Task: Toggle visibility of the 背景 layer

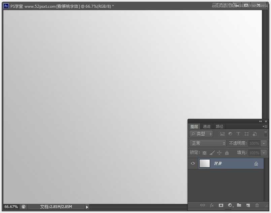Action: [193, 164]
